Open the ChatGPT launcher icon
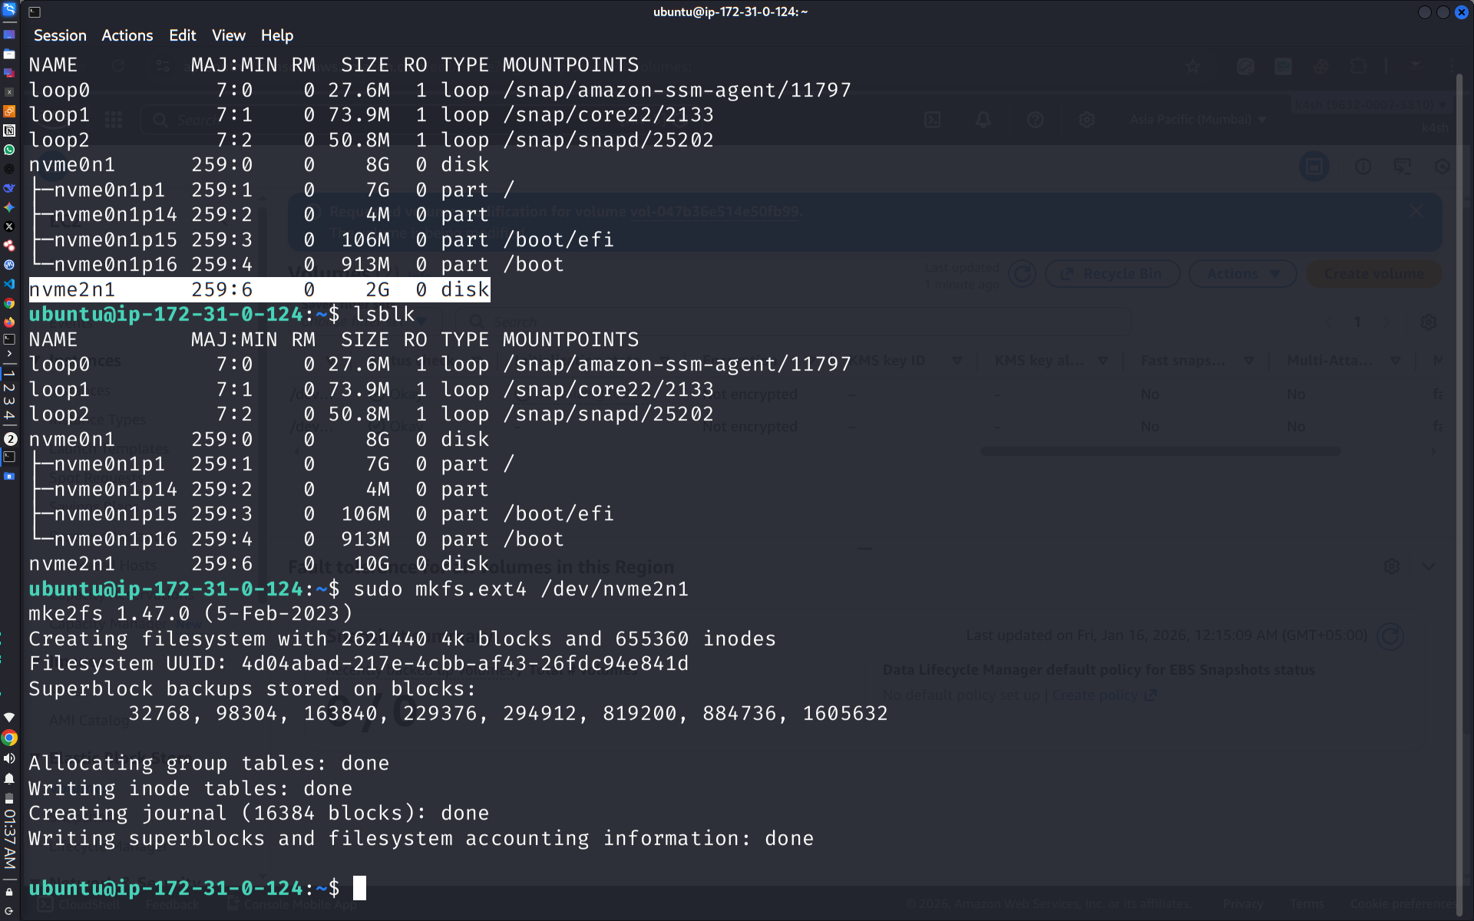 9,169
